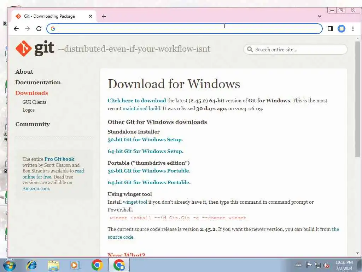Screen dimensions: 362x272
Task: Click page scrollbar thumb
Action: coord(358,100)
